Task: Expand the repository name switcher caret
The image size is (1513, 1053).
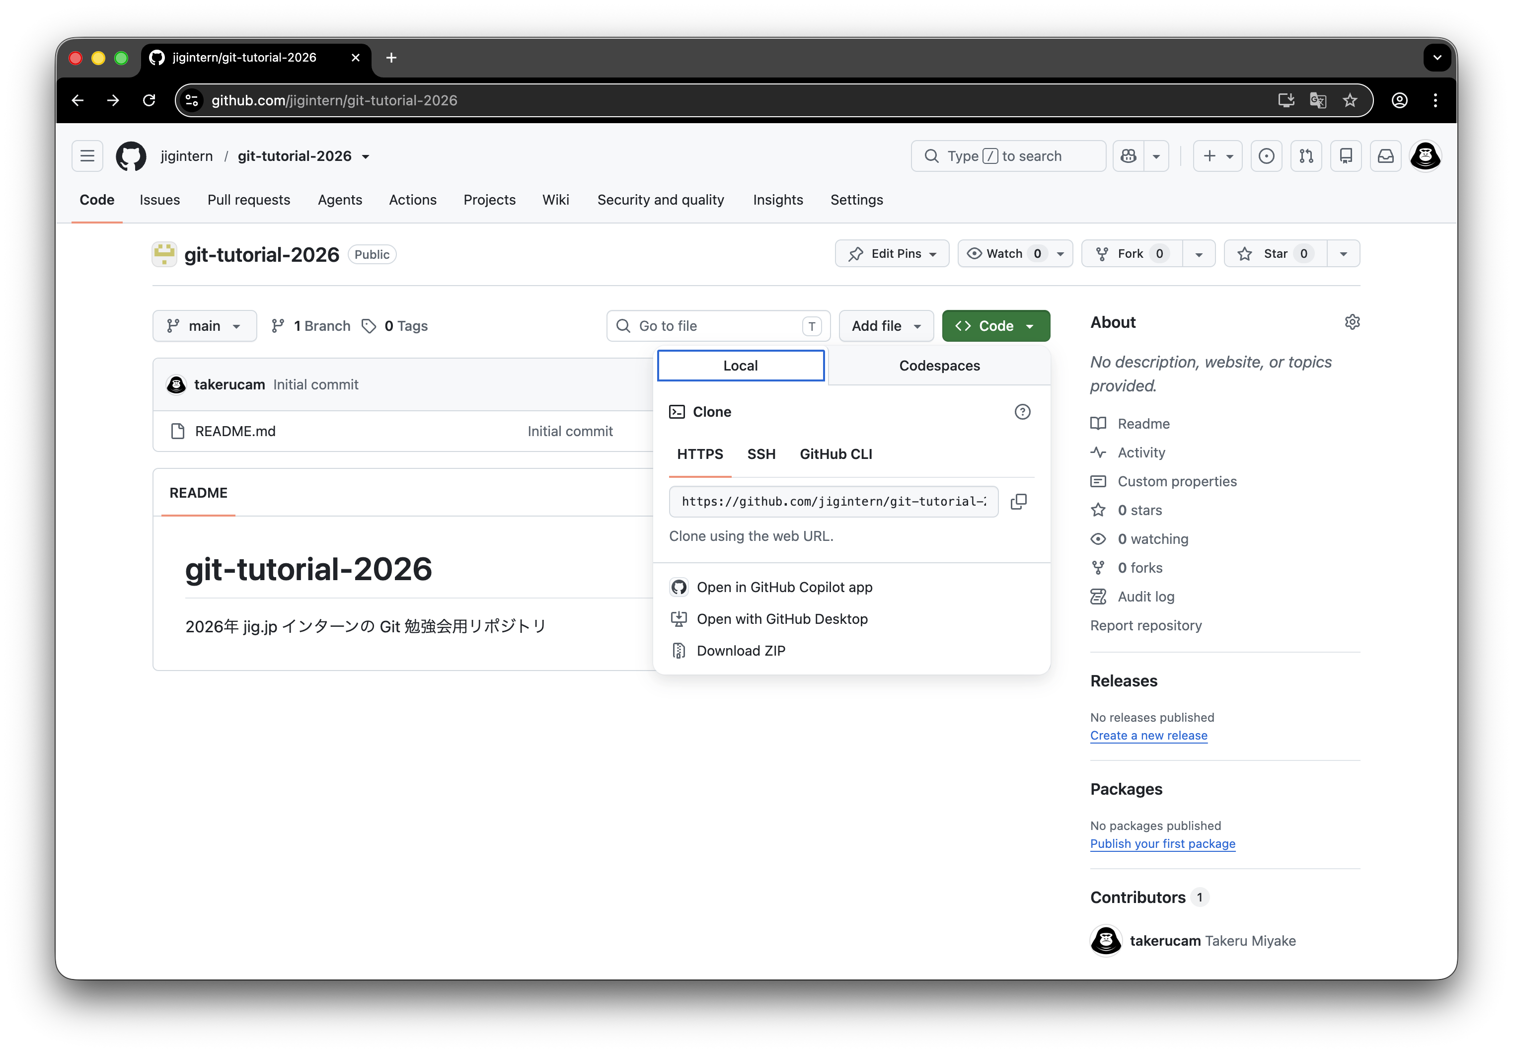Action: pos(366,157)
